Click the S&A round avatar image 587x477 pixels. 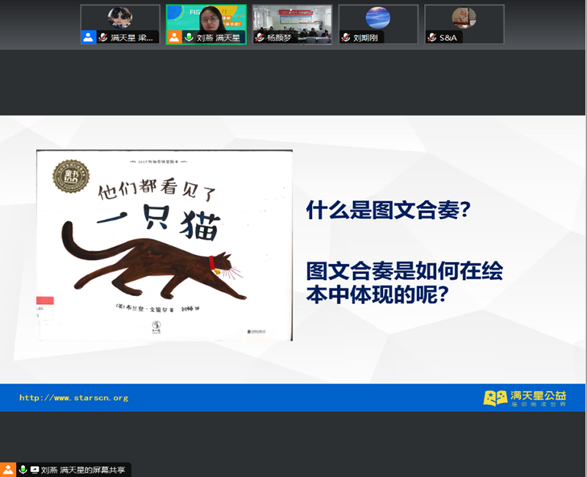pos(464,18)
